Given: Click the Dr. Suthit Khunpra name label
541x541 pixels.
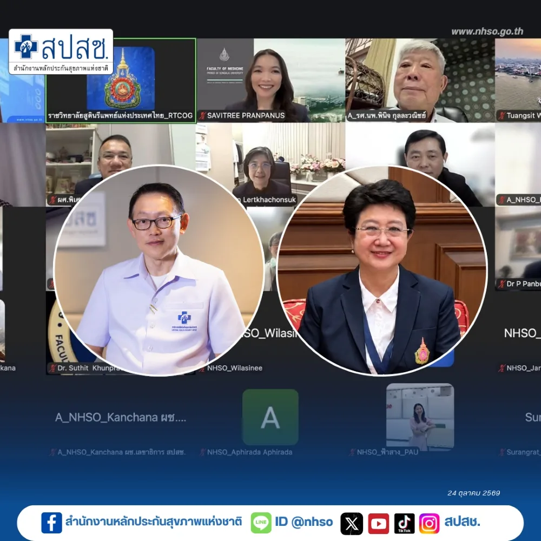Looking at the screenshot, I should click(89, 368).
